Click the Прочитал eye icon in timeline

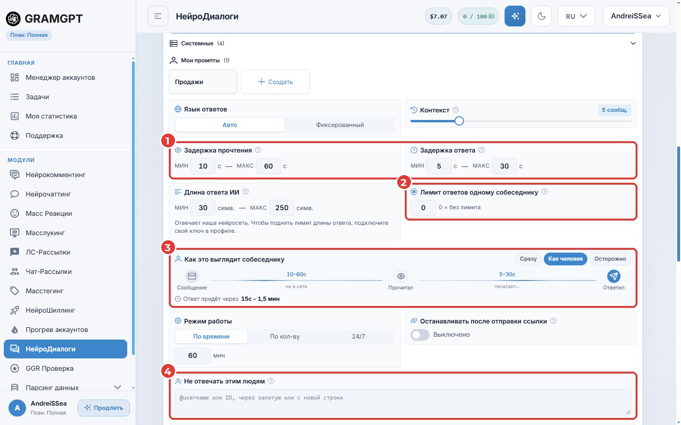[401, 276]
